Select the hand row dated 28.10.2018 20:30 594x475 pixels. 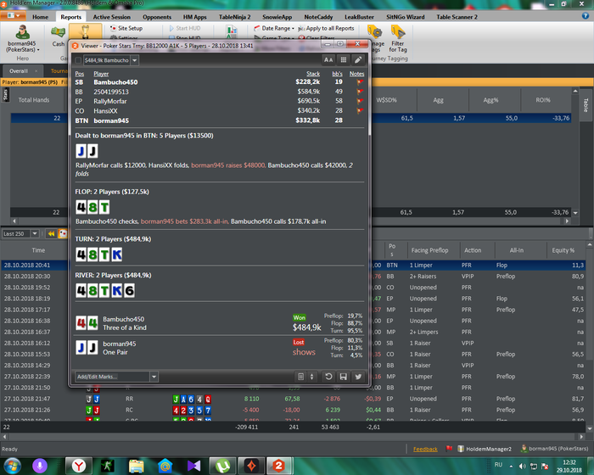coord(294,277)
